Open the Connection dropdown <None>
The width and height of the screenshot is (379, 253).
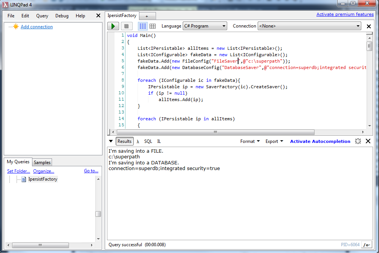309,26
